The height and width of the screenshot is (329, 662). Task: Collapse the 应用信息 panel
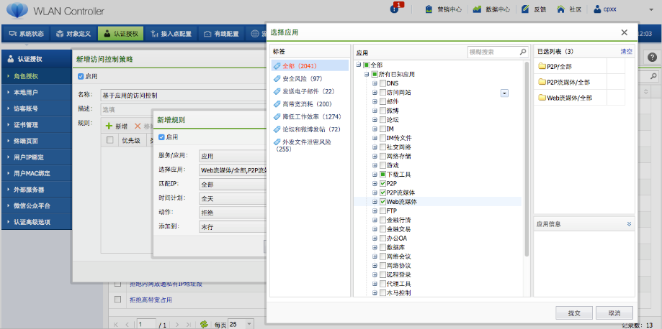(x=629, y=224)
